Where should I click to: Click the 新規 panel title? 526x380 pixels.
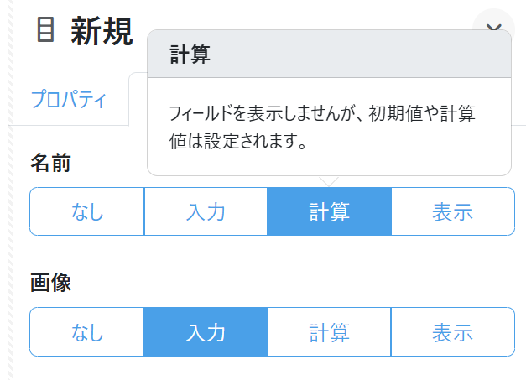102,32
